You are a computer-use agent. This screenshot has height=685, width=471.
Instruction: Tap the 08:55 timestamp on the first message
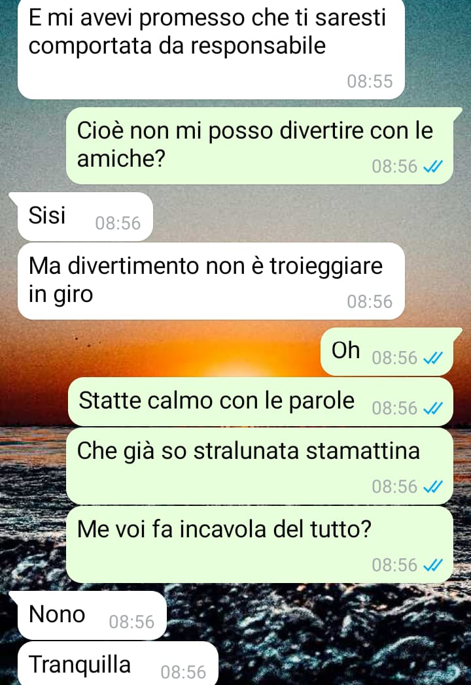tap(370, 81)
